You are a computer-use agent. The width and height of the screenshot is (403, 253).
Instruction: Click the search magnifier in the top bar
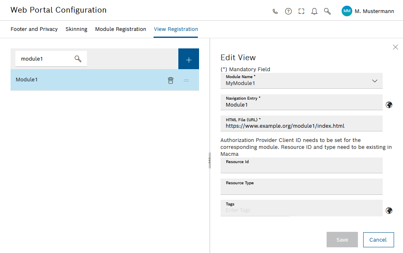[327, 11]
